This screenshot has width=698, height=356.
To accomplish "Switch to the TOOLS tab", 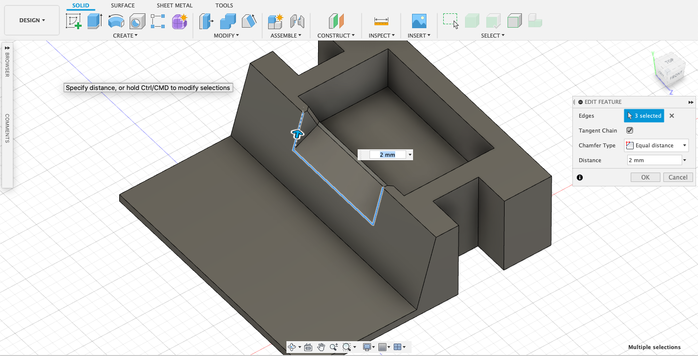I will [224, 5].
